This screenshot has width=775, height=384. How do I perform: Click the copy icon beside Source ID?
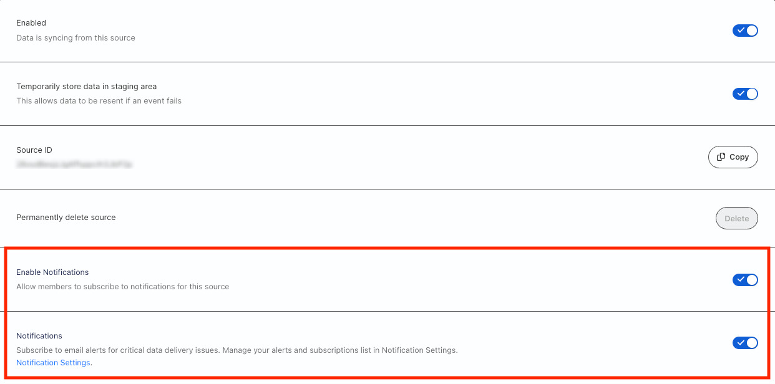pyautogui.click(x=721, y=157)
